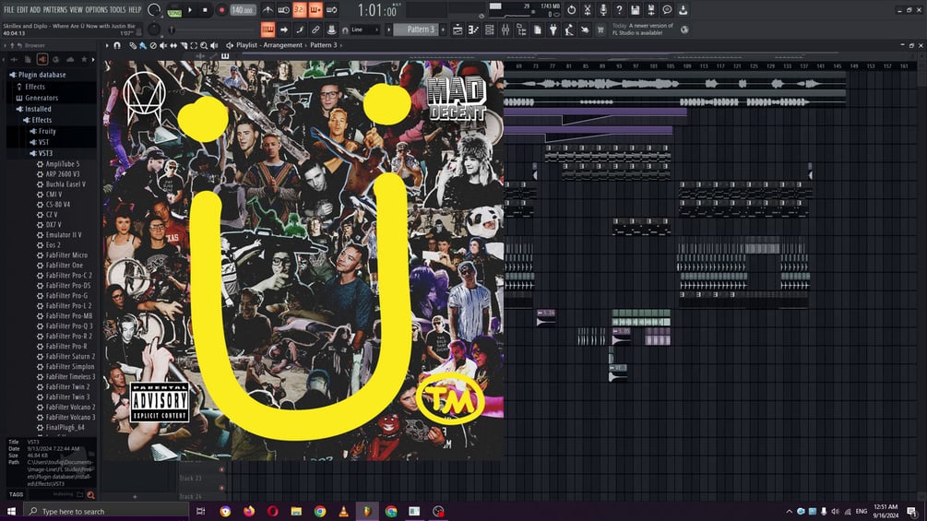The image size is (927, 521).
Task: Open the Pattern 3 selector
Action: pos(416,30)
